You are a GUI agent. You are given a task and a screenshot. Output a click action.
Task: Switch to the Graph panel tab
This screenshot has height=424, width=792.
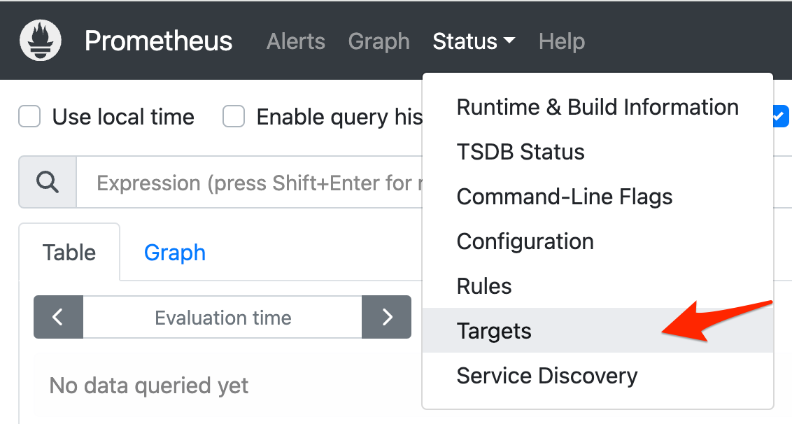pyautogui.click(x=175, y=252)
